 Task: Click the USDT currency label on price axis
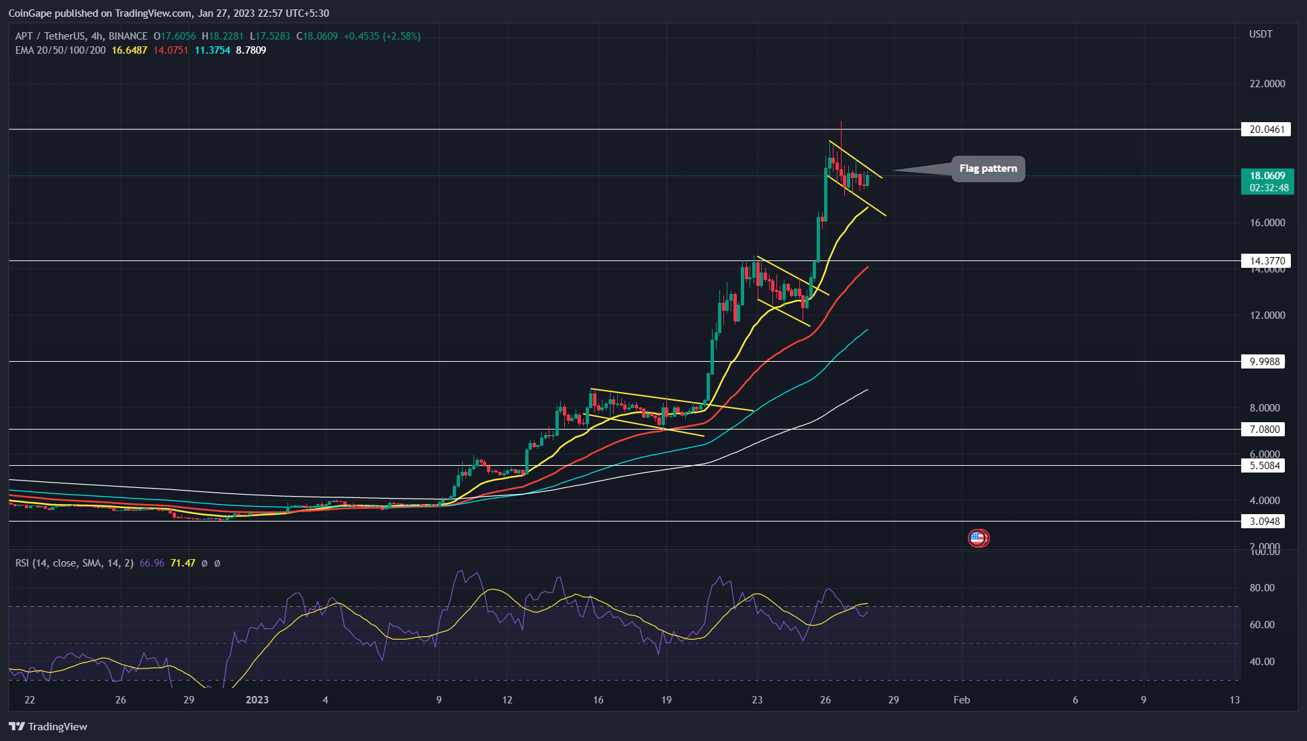click(1260, 34)
